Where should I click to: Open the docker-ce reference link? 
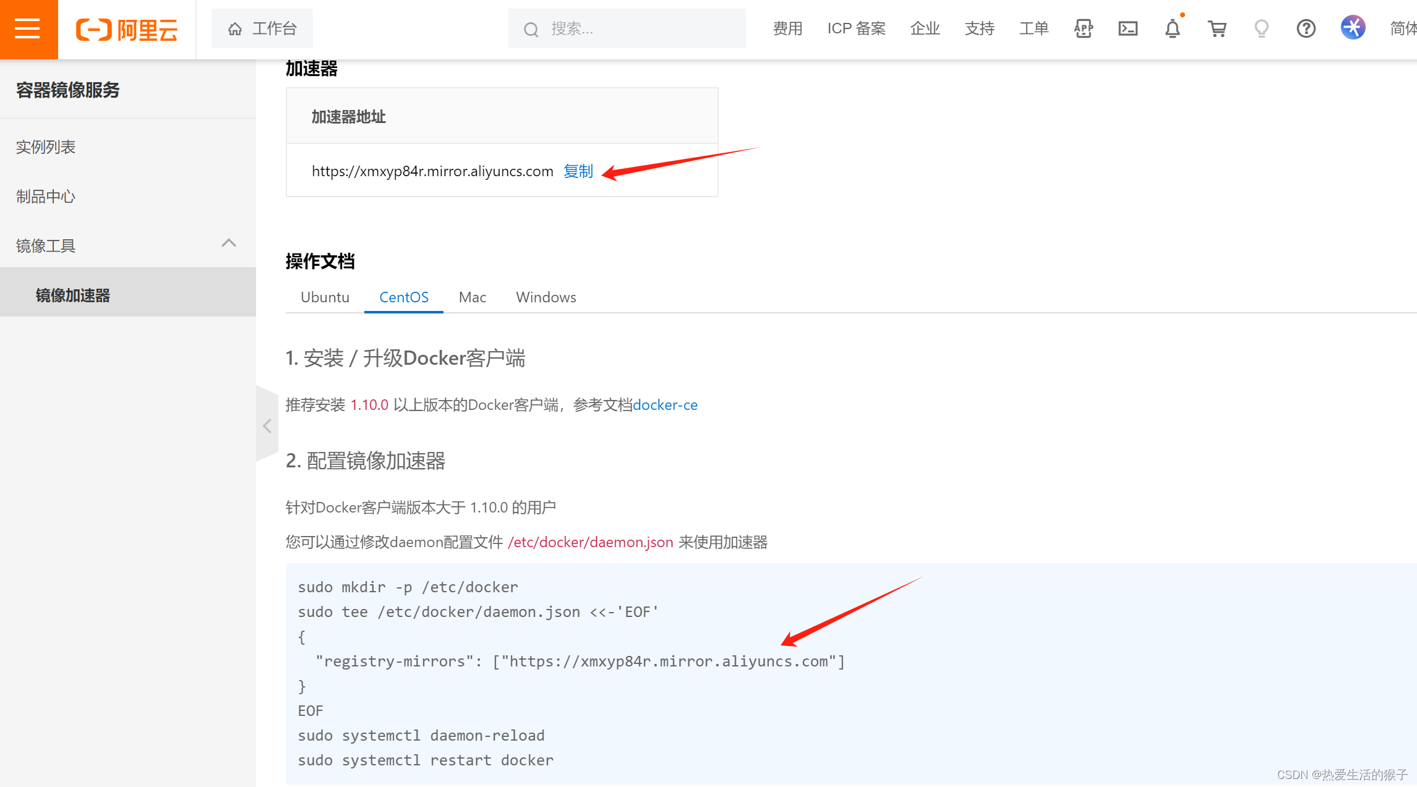pyautogui.click(x=665, y=405)
